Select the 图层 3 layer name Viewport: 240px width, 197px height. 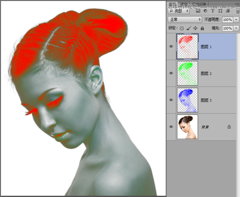[x=206, y=100]
